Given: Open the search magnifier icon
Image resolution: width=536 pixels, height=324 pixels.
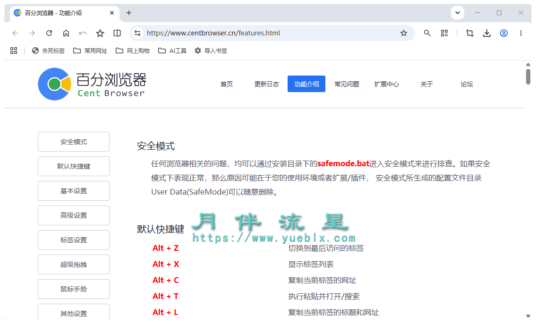Looking at the screenshot, I should pos(427,33).
